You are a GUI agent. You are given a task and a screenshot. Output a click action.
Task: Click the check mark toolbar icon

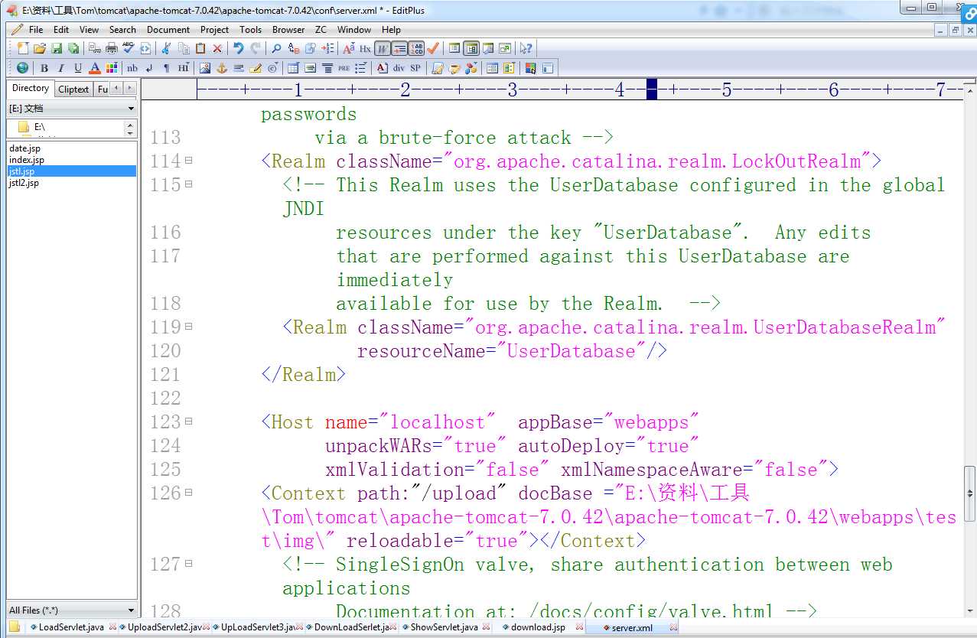pos(432,48)
